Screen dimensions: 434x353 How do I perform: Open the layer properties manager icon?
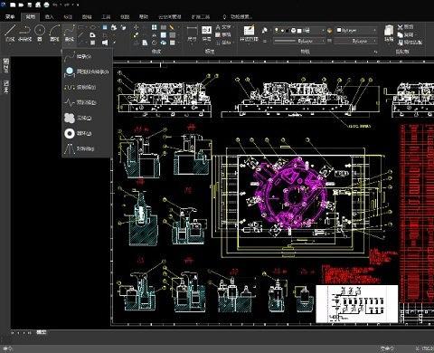249,33
